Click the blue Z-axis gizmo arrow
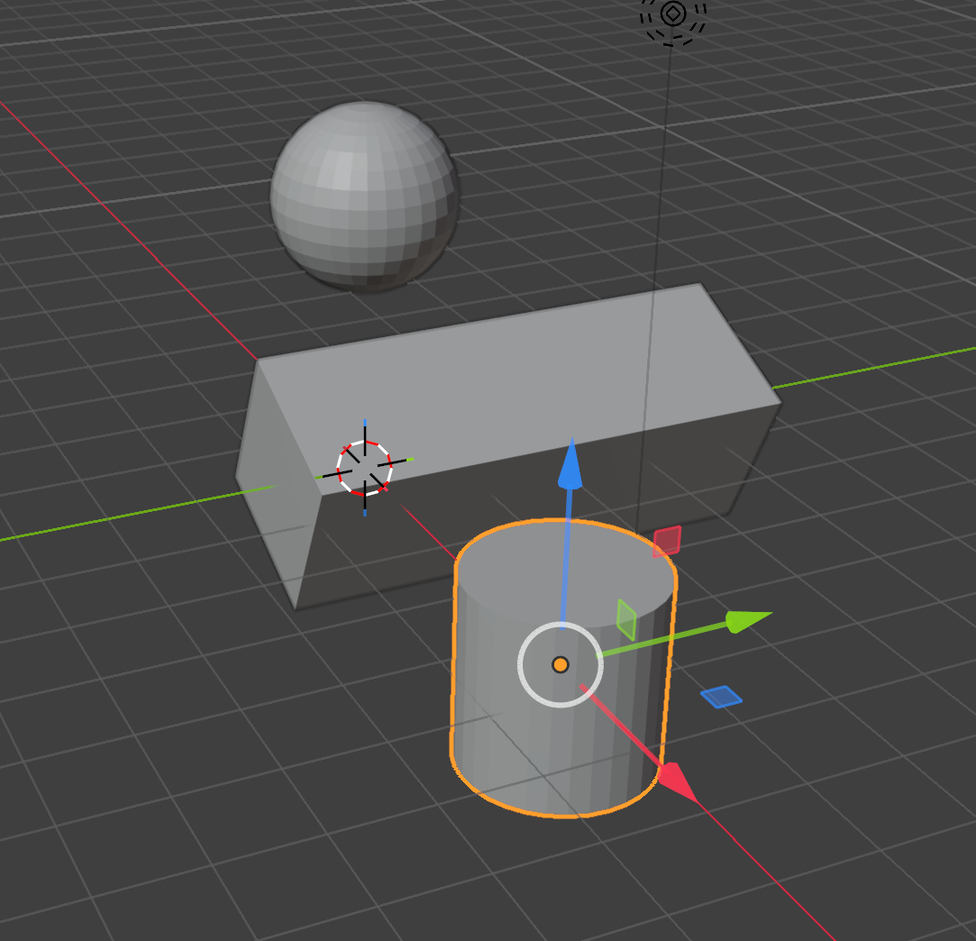The image size is (976, 941). [570, 465]
